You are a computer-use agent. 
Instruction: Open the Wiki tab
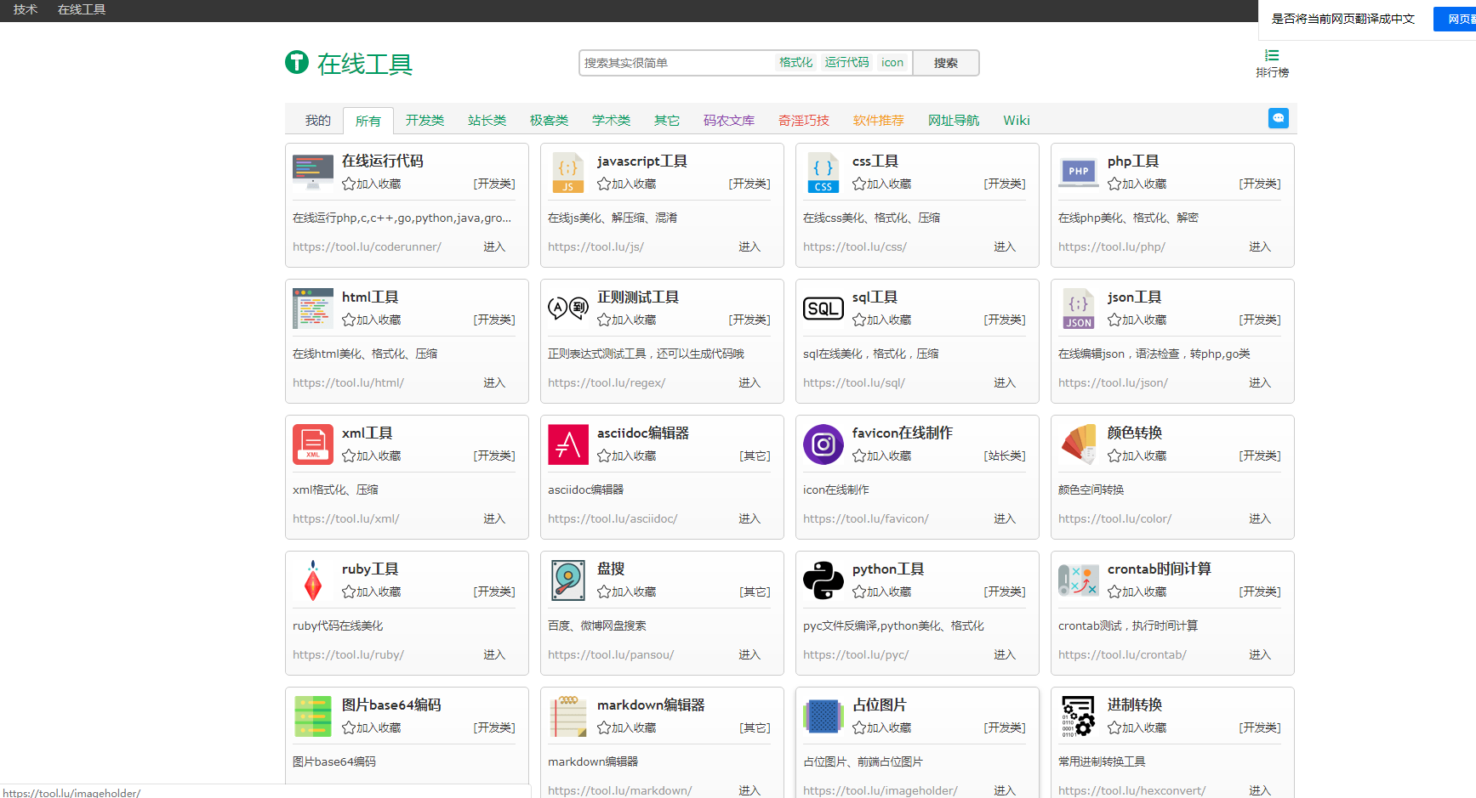point(1017,121)
